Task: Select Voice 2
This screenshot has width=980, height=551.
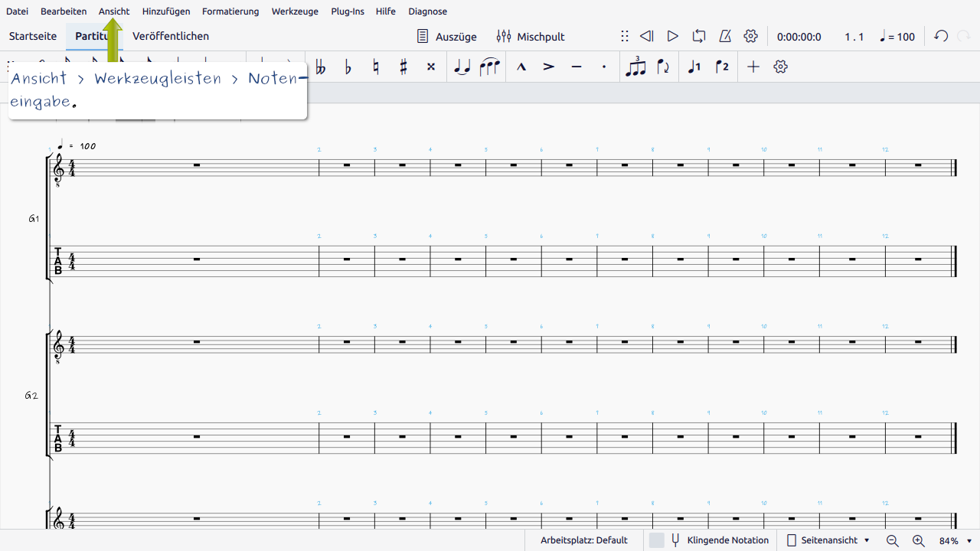Action: (x=722, y=67)
